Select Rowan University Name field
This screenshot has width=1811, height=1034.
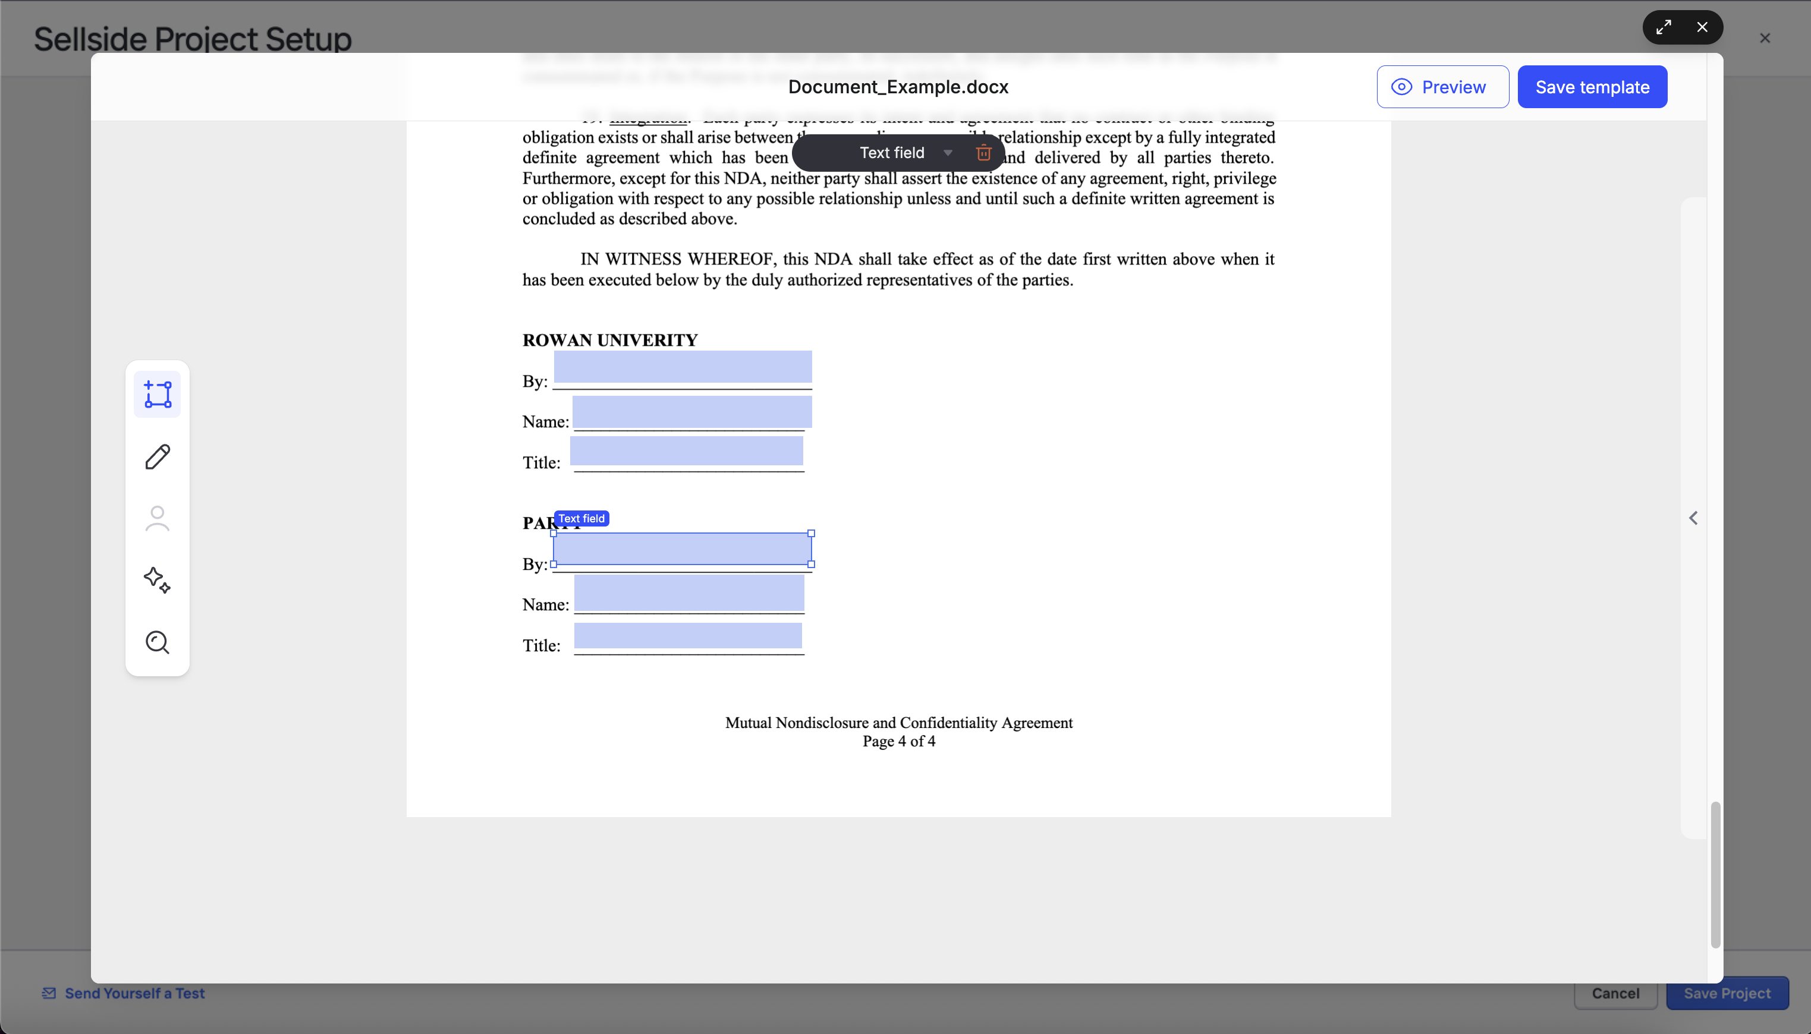[x=692, y=412]
